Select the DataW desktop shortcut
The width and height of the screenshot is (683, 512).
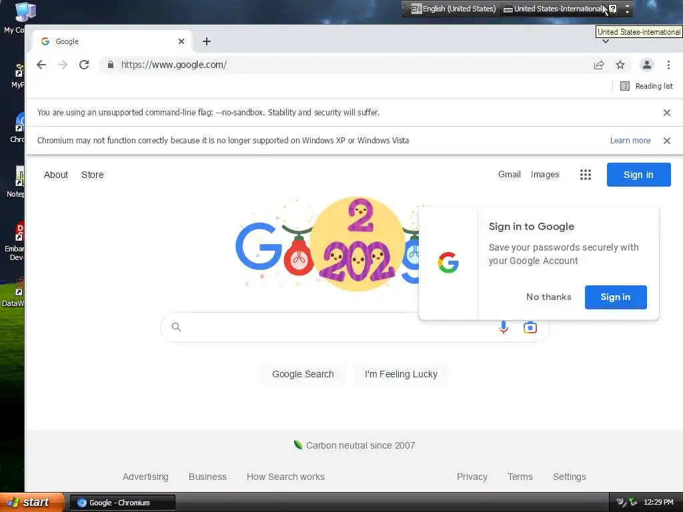pyautogui.click(x=14, y=293)
